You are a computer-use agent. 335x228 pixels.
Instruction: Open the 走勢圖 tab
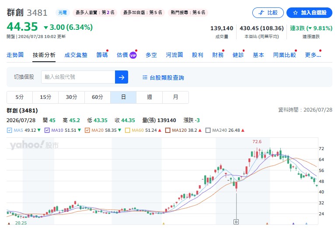[x=15, y=55]
